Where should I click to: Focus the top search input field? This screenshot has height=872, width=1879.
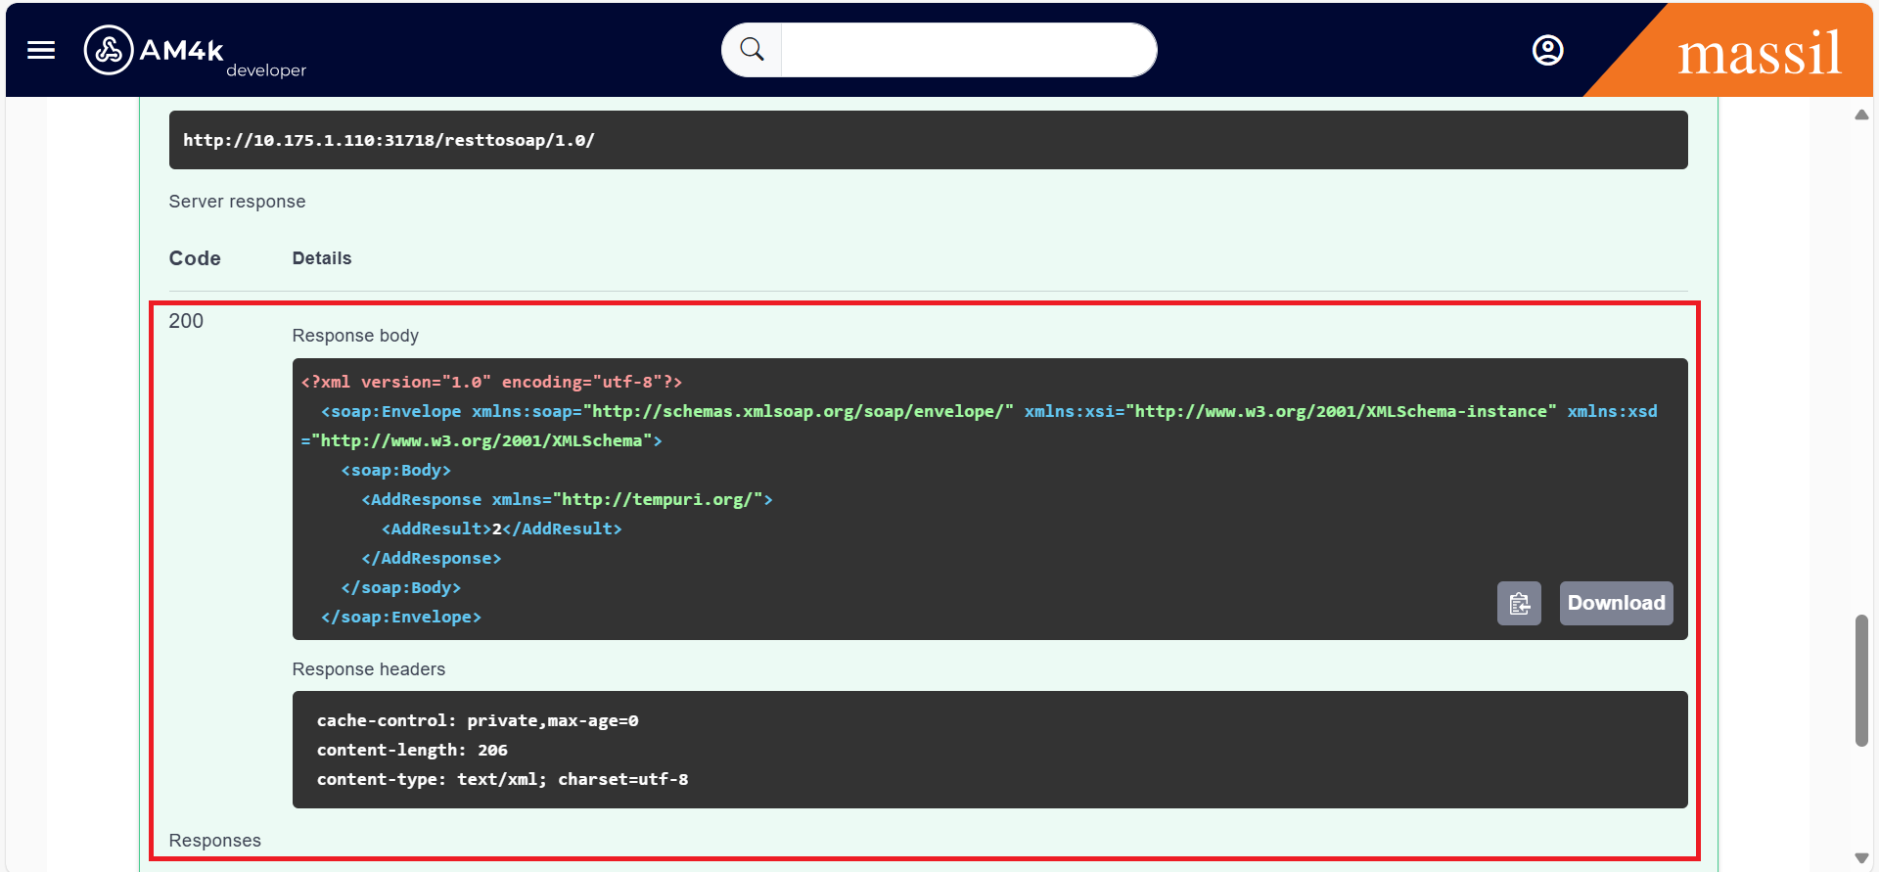[967, 50]
